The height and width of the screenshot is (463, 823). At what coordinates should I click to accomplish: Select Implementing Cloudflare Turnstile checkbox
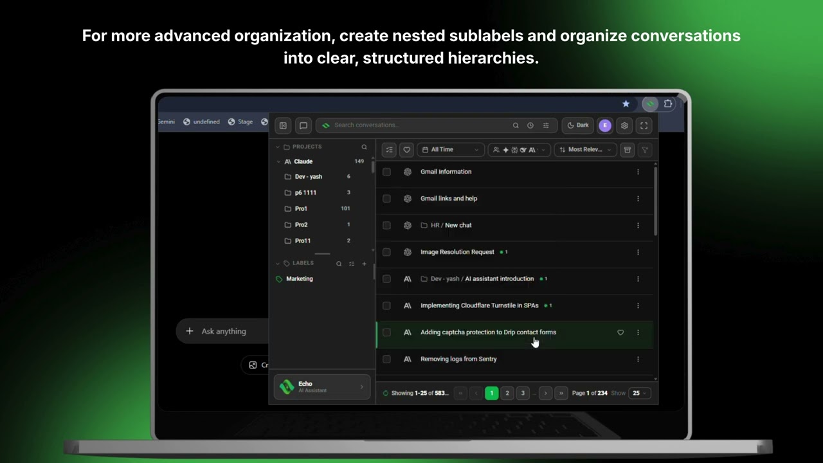[386, 305]
